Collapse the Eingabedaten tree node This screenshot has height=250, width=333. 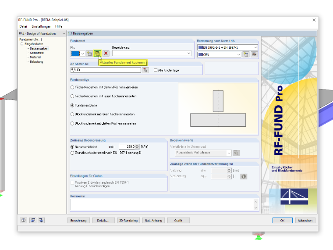pyautogui.click(x=21, y=44)
